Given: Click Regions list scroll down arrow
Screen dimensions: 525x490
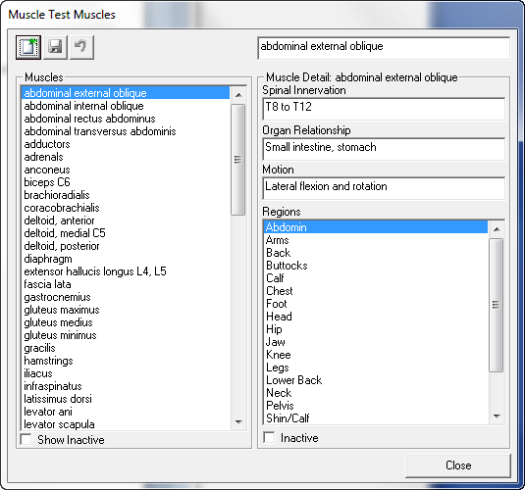Looking at the screenshot, I should 497,416.
